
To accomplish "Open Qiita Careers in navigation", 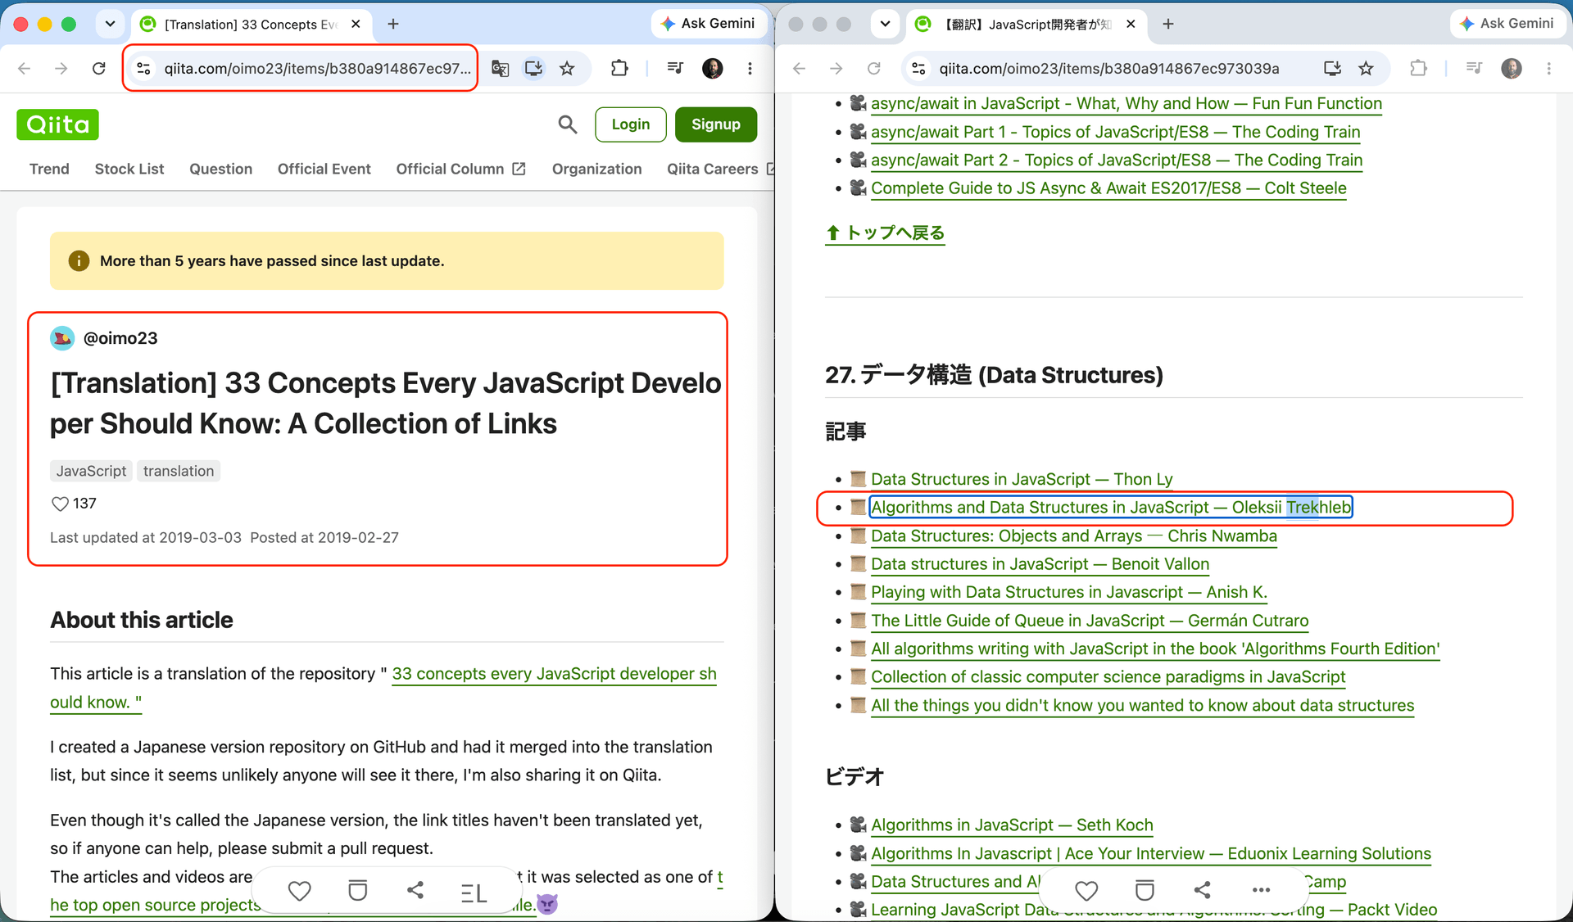I will [720, 169].
